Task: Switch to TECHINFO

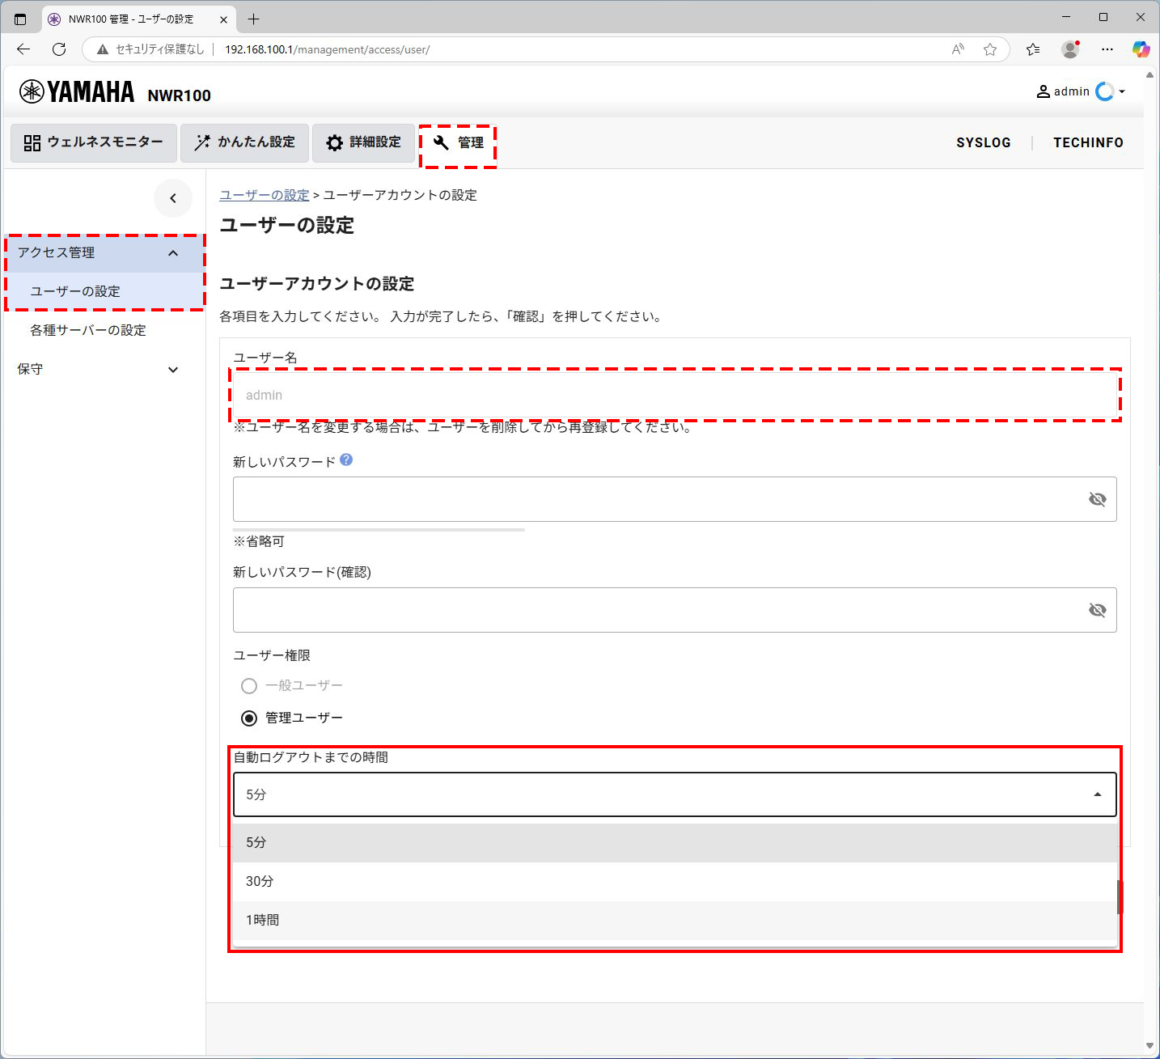Action: click(1087, 142)
